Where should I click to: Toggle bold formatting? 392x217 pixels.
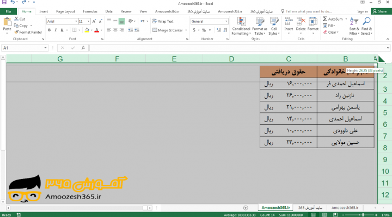(49, 30)
